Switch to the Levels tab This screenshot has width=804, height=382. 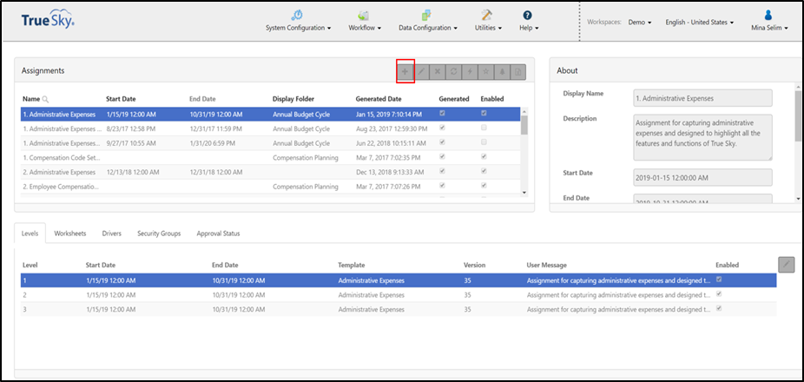click(x=30, y=234)
